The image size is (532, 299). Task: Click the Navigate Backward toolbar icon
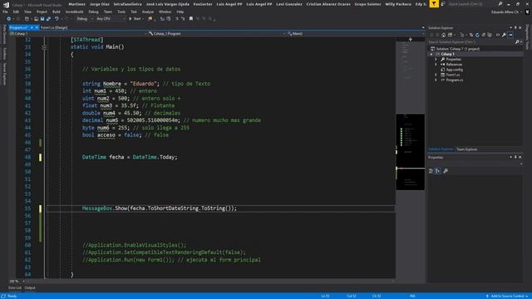pos(8,18)
